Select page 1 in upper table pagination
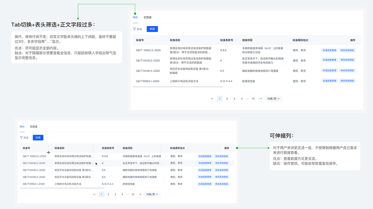This screenshot has height=209, width=373. [220, 99]
